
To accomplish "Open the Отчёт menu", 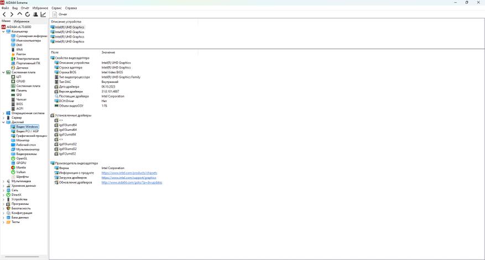I will [x=25, y=8].
